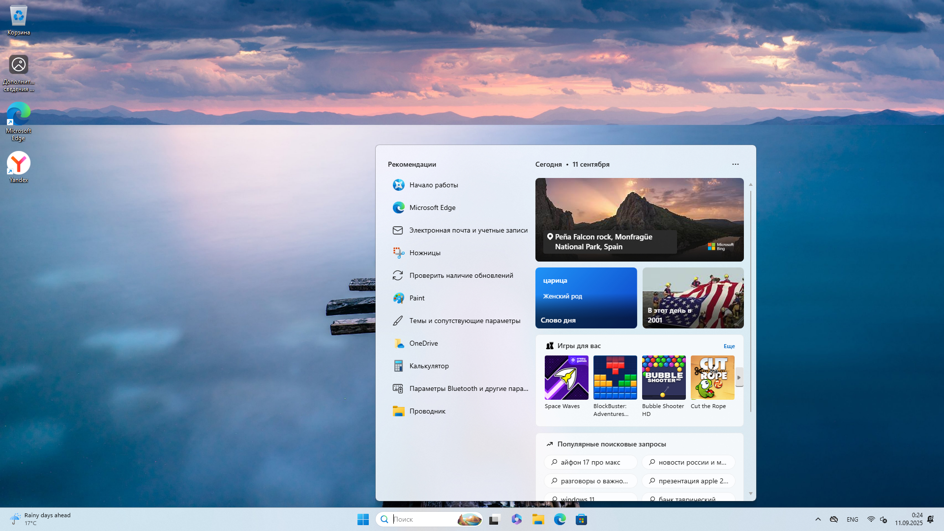This screenshot has width=944, height=531.
Task: Open Cut the Rope game thumbnail
Action: pos(712,378)
